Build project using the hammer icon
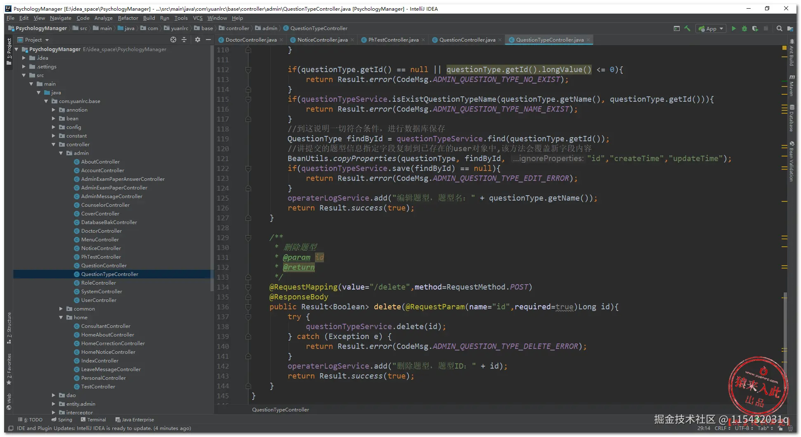 click(688, 28)
